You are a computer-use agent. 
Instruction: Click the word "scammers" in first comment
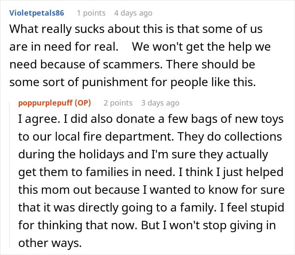133,65
